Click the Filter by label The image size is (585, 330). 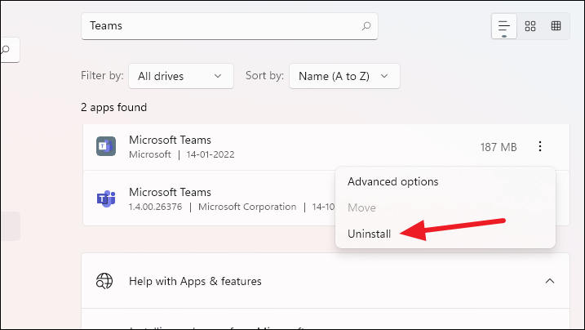(x=102, y=75)
